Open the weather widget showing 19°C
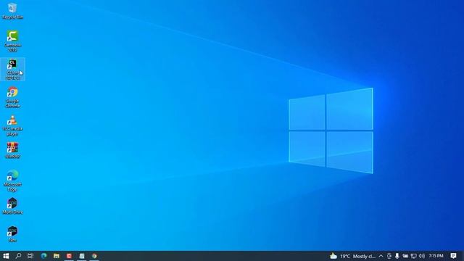The width and height of the screenshot is (464, 261). (x=353, y=256)
